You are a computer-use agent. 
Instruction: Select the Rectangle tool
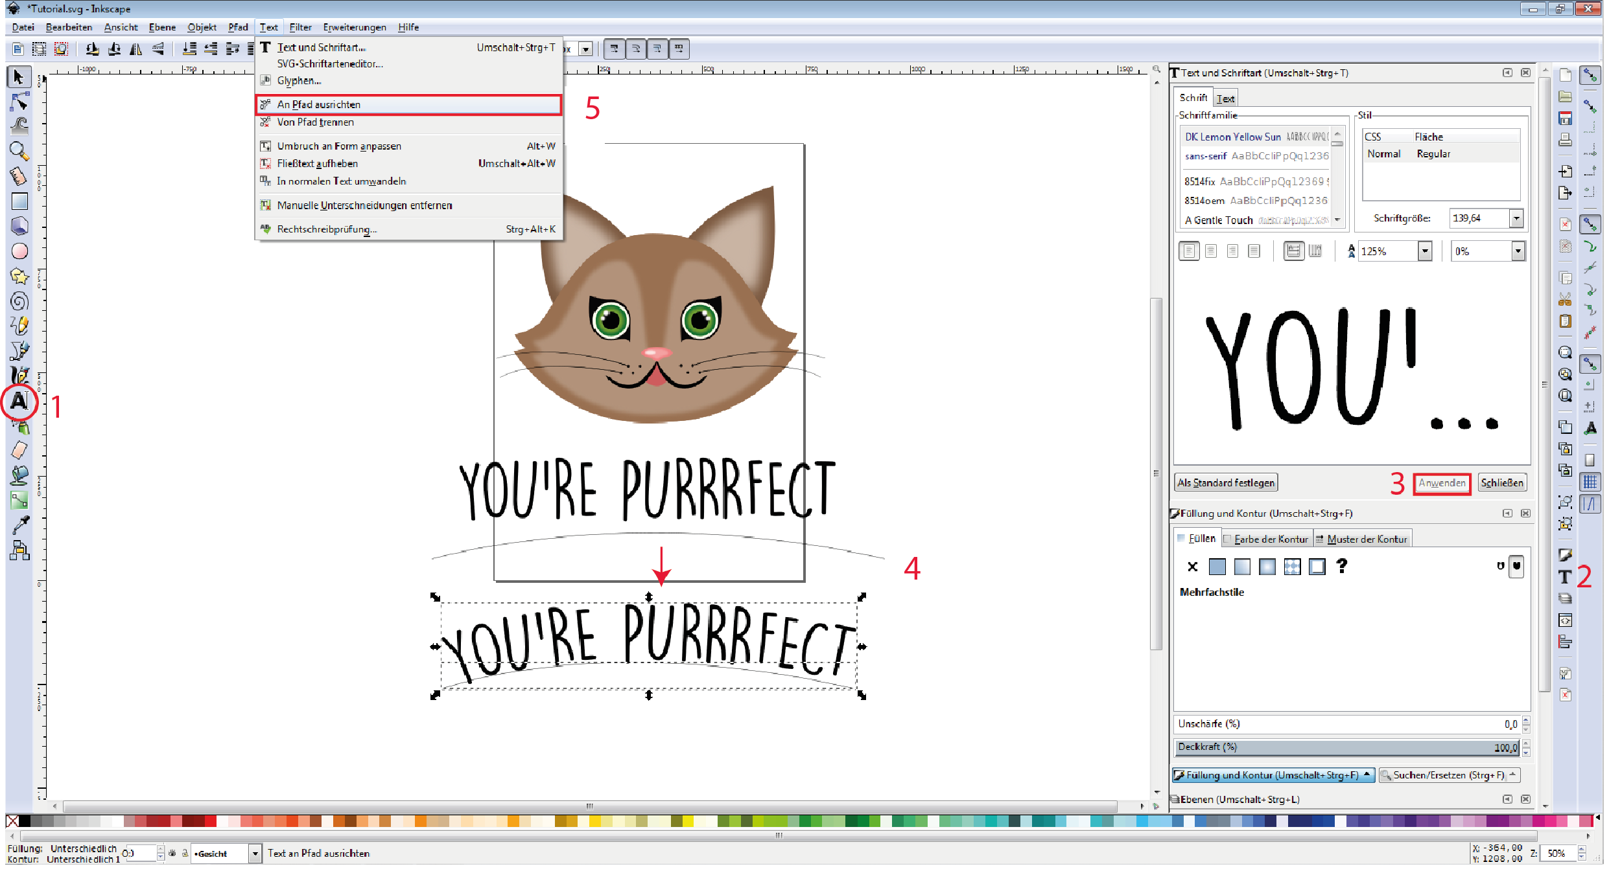(19, 201)
